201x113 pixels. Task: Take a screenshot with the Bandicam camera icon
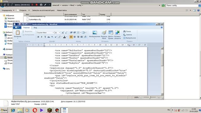click(x=41, y=5)
